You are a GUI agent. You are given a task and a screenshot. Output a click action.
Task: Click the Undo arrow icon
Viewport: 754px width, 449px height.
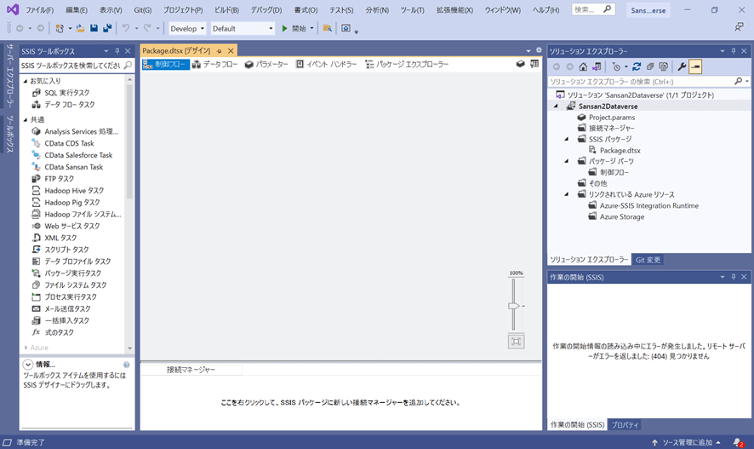tap(126, 28)
